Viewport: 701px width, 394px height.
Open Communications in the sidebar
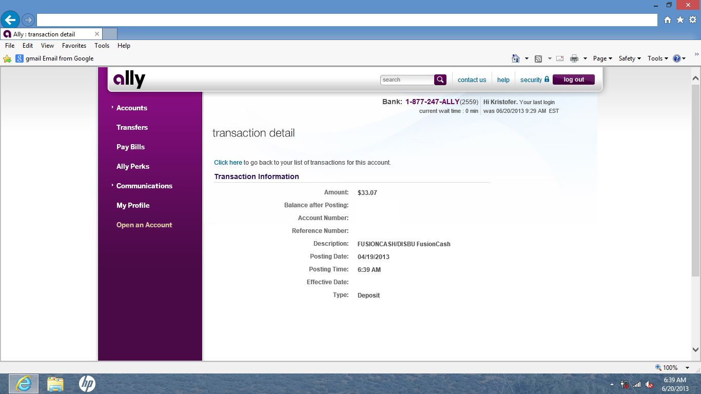144,186
